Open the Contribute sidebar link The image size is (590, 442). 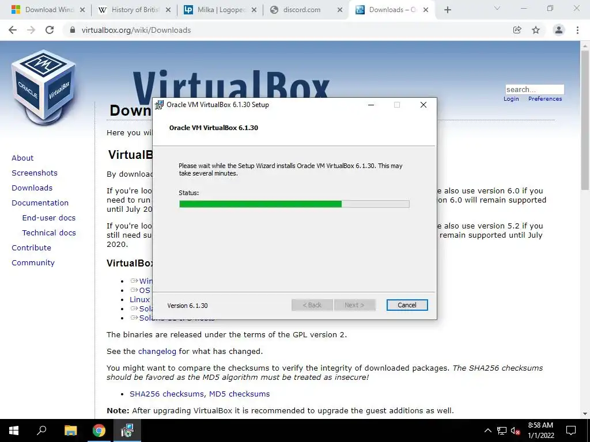pos(31,247)
